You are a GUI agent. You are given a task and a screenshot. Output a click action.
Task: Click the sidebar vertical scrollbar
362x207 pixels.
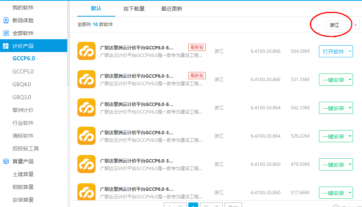68,43
